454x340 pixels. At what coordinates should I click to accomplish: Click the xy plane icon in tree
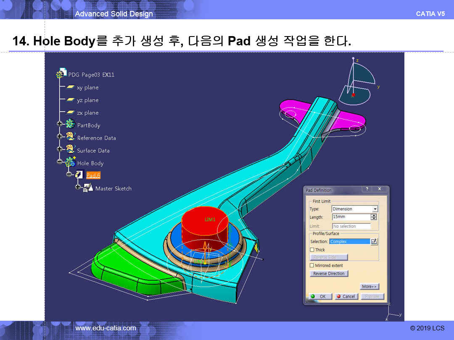click(x=71, y=87)
